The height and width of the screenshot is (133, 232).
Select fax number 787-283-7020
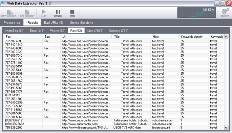tap(14, 52)
